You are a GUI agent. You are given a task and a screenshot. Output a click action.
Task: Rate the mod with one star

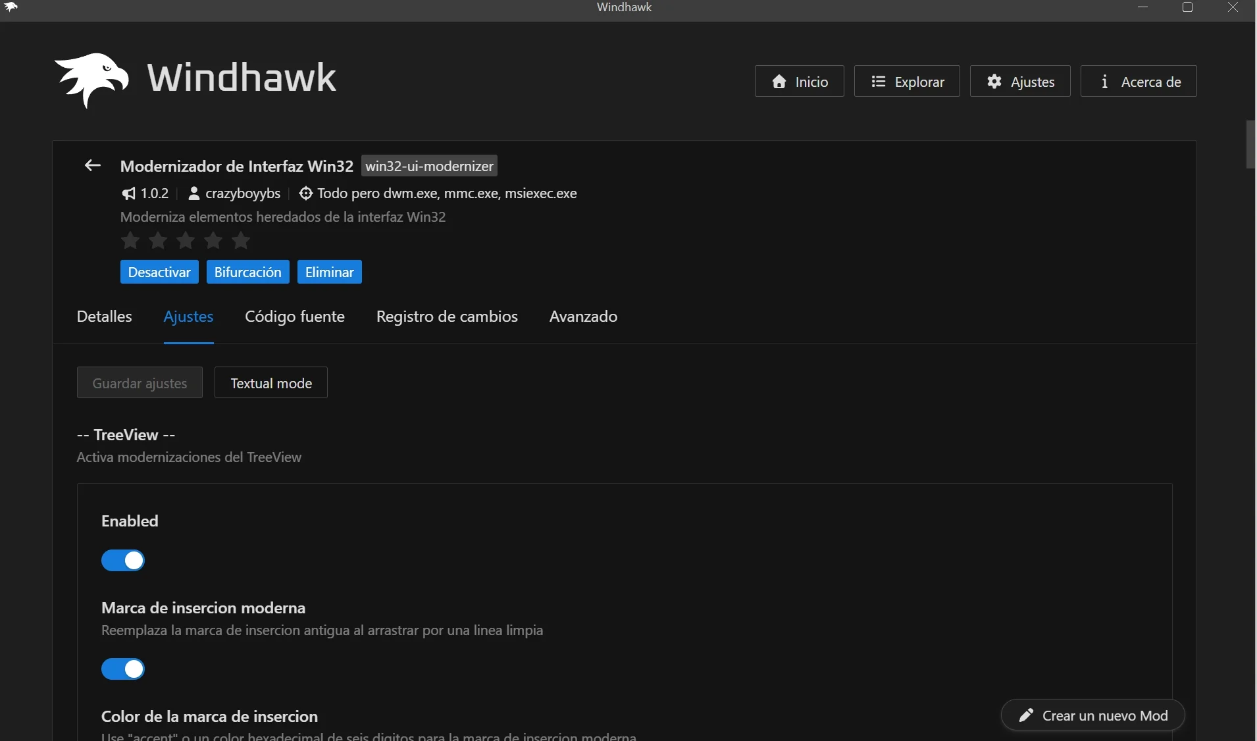tap(130, 241)
